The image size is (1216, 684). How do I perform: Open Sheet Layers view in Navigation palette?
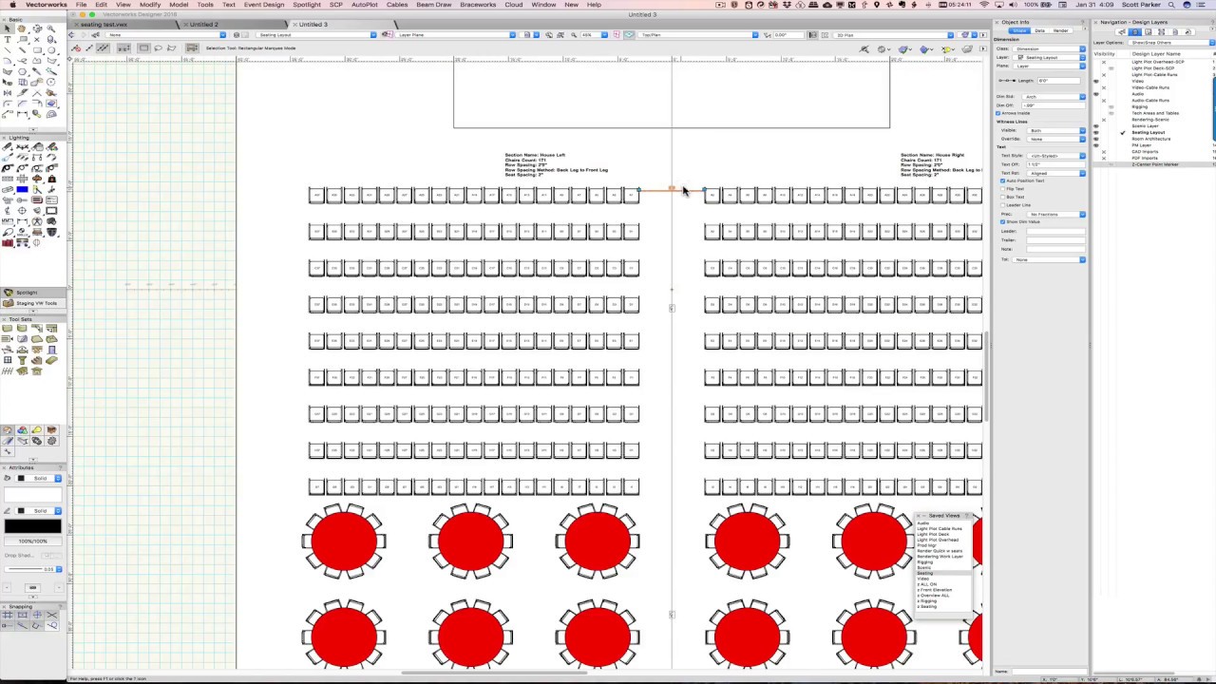[x=1149, y=32]
